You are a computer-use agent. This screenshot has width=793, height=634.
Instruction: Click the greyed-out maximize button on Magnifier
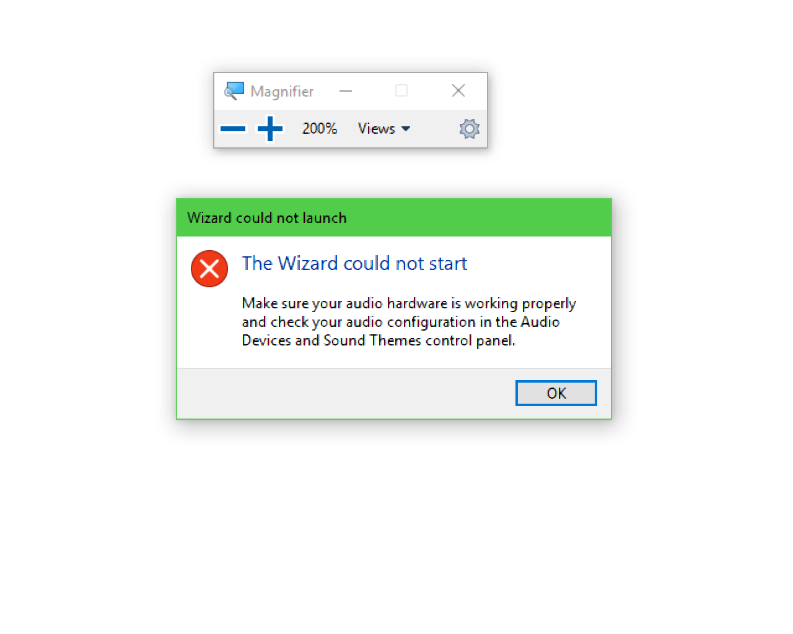401,91
